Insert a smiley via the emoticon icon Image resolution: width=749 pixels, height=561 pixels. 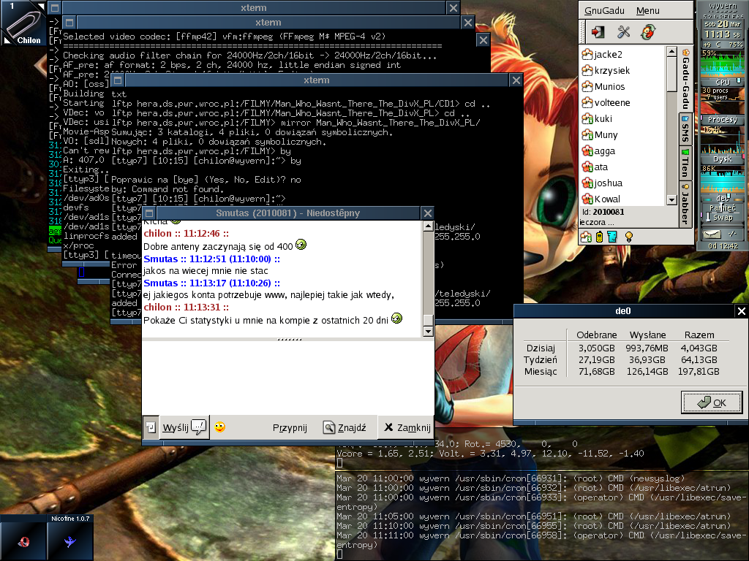click(x=219, y=427)
